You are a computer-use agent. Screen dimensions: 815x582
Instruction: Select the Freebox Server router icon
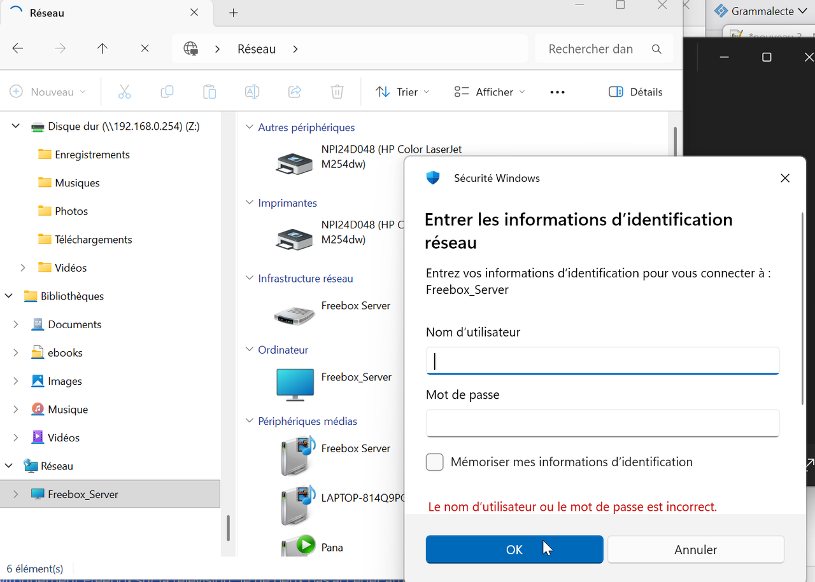pos(294,315)
